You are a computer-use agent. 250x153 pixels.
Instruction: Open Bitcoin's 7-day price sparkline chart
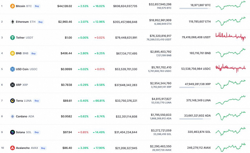point(230,5)
